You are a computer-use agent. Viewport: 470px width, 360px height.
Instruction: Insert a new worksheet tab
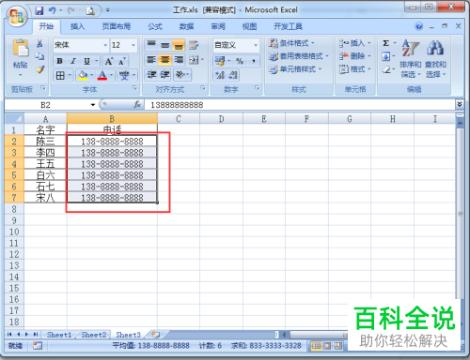point(156,335)
